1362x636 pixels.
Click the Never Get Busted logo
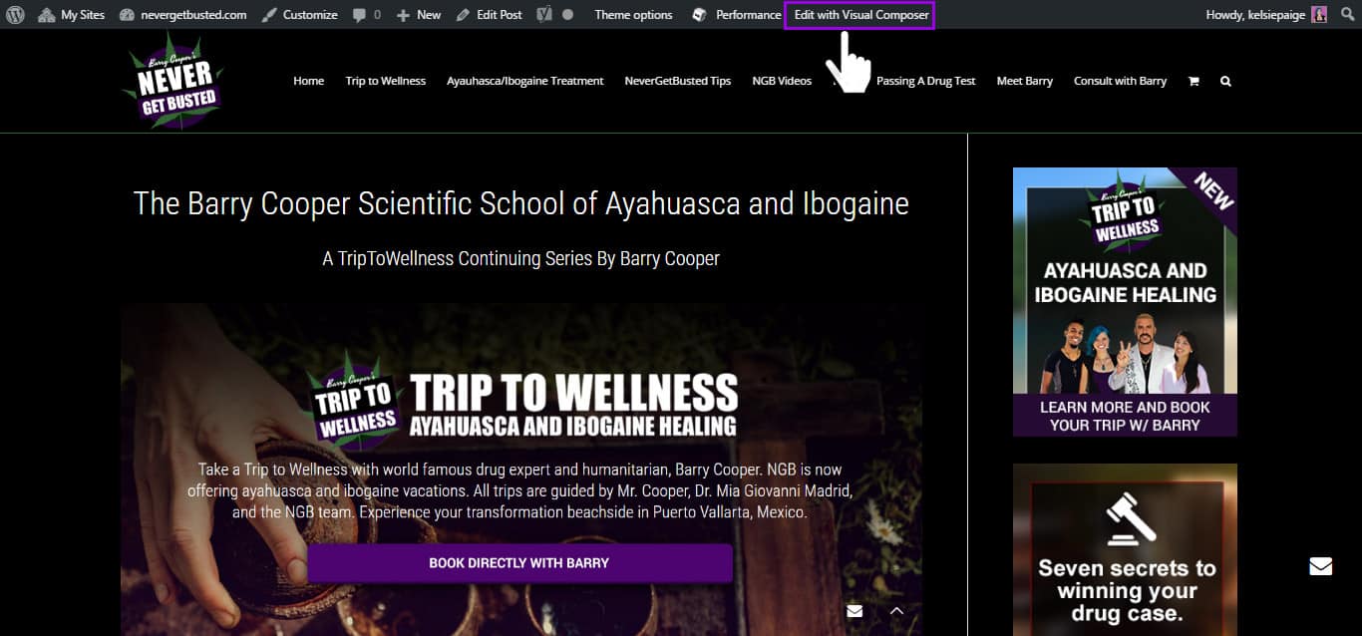[171, 80]
